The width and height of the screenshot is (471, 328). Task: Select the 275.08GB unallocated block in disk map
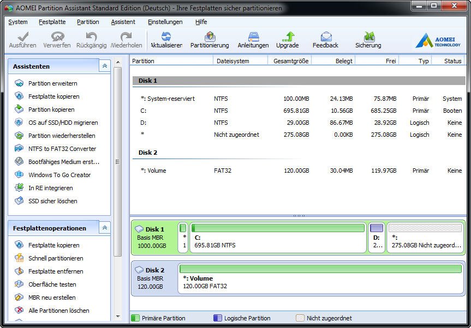pos(425,238)
